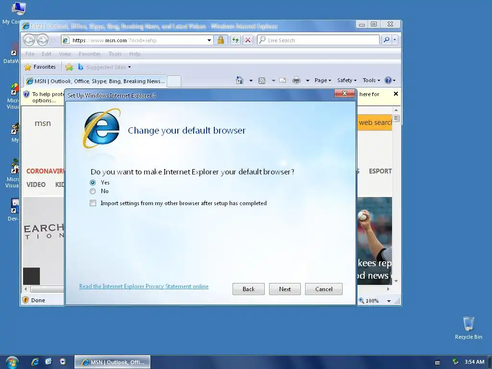Click the Home icon in command bar

pos(240,80)
